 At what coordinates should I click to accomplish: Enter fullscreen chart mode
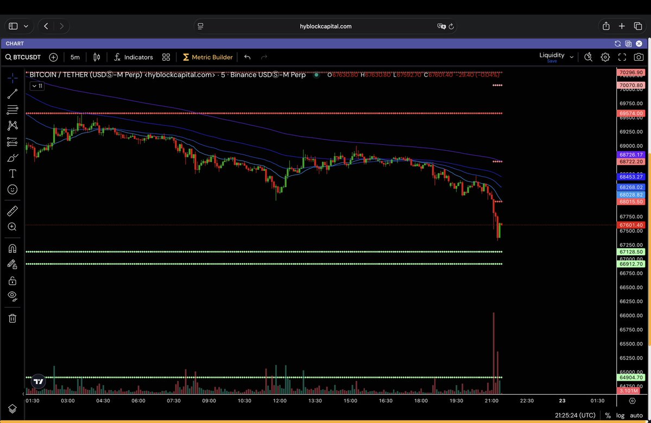click(622, 57)
